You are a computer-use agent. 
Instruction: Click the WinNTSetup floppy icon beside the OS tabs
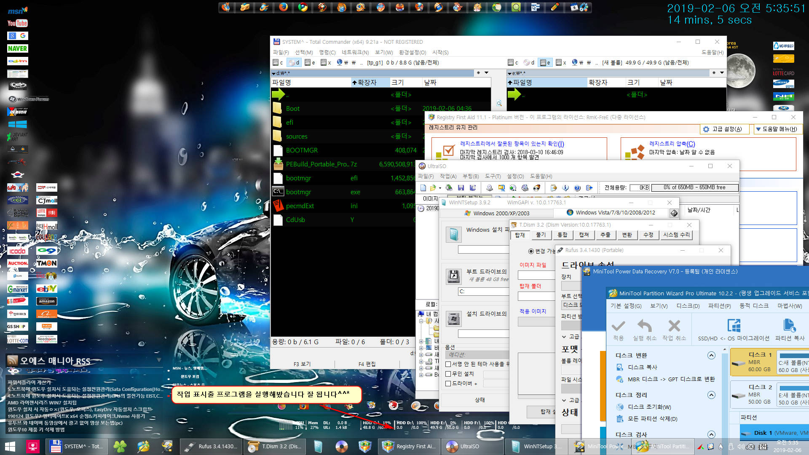click(x=674, y=213)
